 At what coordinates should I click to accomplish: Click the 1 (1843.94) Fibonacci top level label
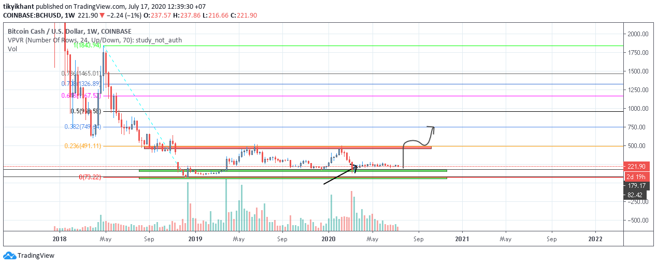coord(87,46)
